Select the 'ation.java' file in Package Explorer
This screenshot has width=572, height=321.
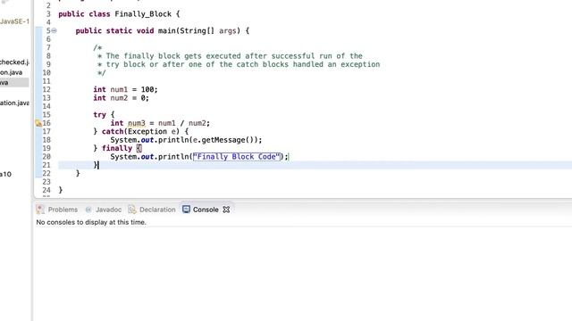[14, 103]
